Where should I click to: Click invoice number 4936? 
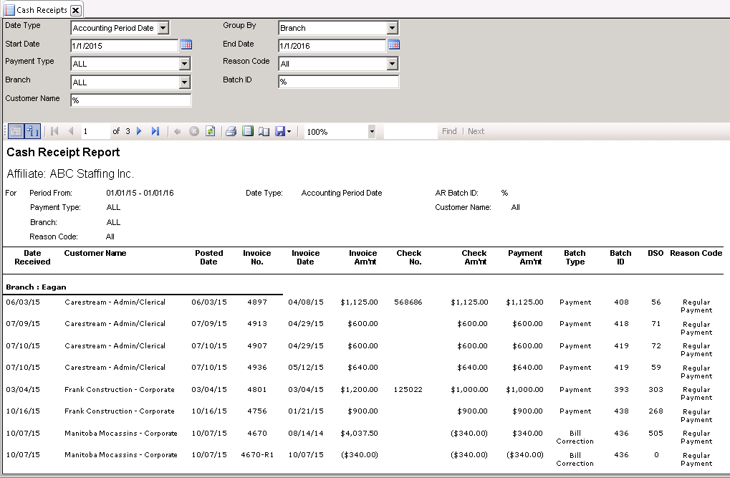257,367
